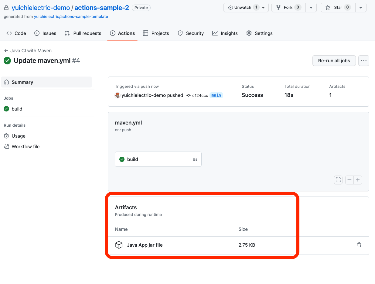The width and height of the screenshot is (375, 284).
Task: Switch to Pull requests tab
Action: [x=83, y=33]
